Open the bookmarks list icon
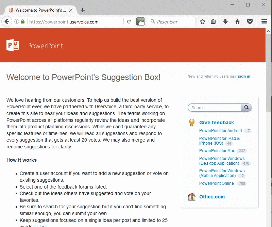The width and height of the screenshot is (272, 227). [213, 21]
